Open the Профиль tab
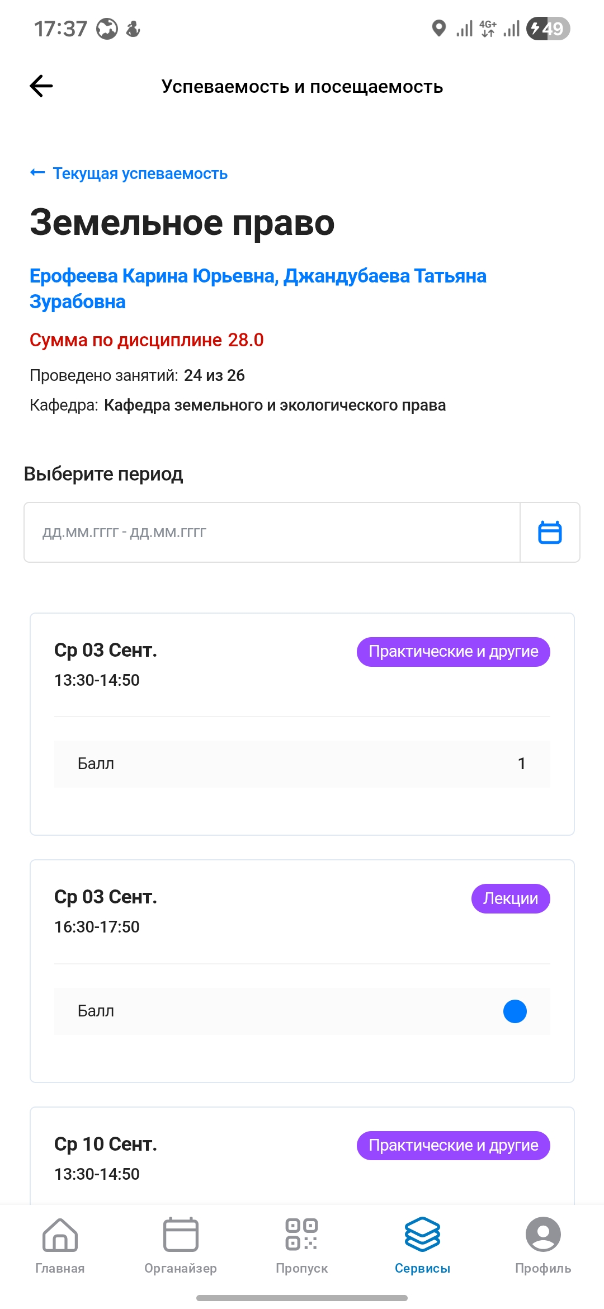 pyautogui.click(x=542, y=1244)
